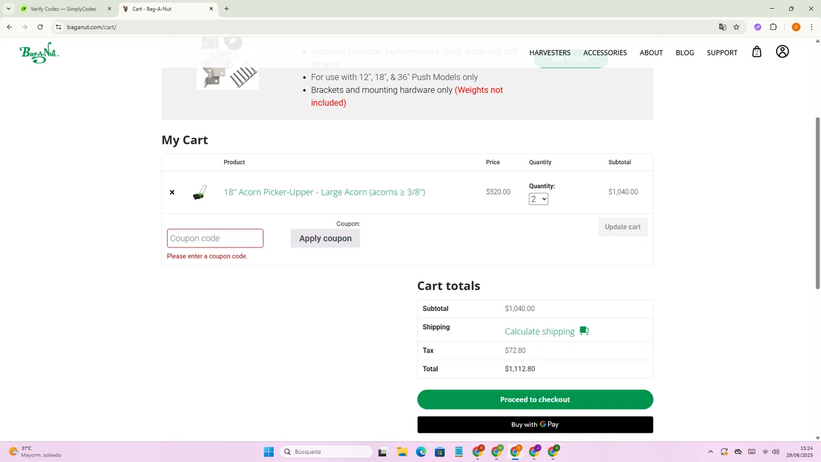Click the Tax value $72.80

click(x=515, y=350)
